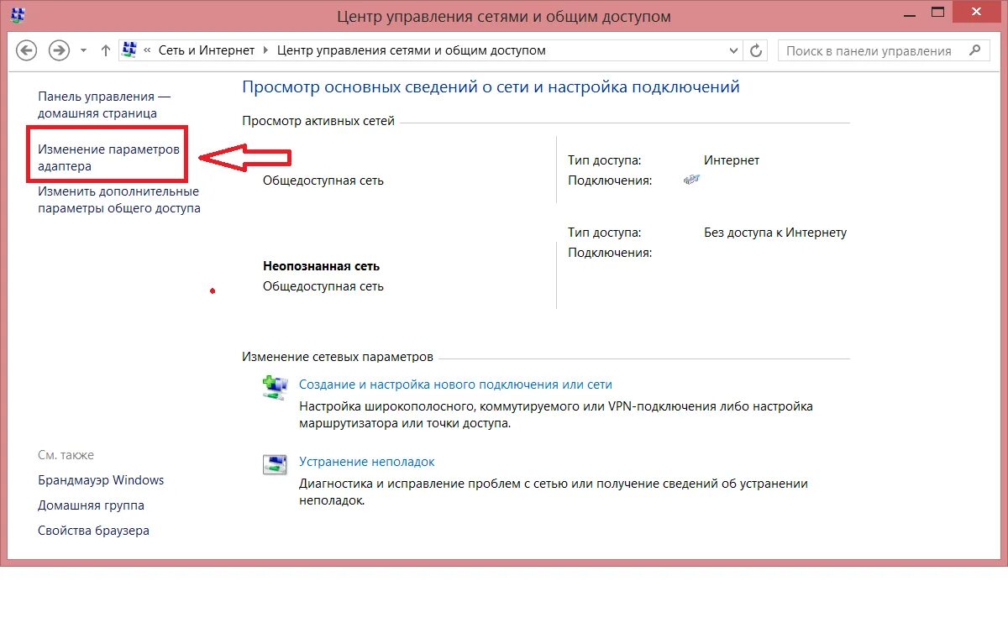Viewport: 1008px width, 628px height.
Task: Open Изменить дополнительные параметры общего доступа
Action: pos(119,200)
